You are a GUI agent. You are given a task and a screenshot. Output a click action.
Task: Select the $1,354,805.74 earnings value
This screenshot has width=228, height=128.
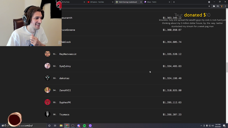(x=172, y=42)
